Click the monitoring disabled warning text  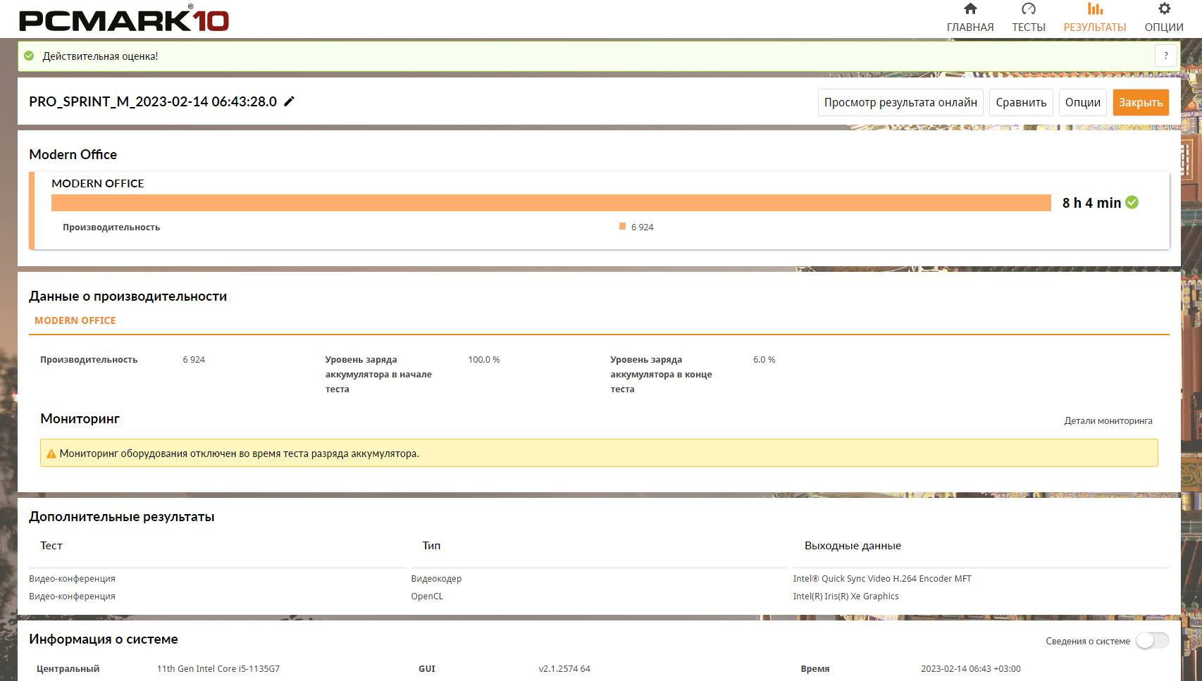239,454
